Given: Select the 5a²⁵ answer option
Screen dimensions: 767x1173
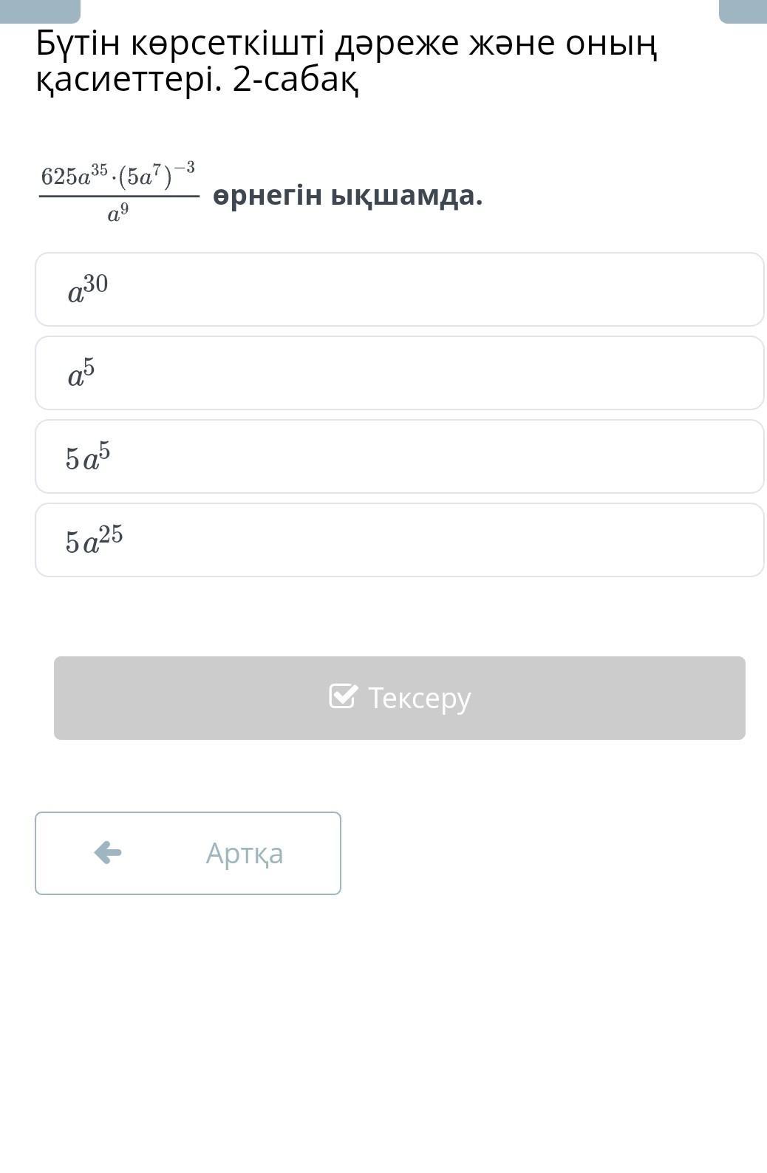Looking at the screenshot, I should pos(399,540).
